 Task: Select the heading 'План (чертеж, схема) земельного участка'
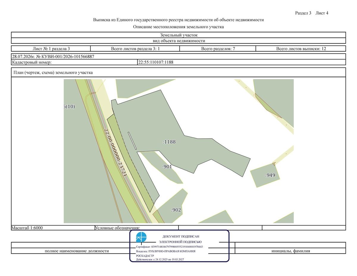(x=53, y=72)
